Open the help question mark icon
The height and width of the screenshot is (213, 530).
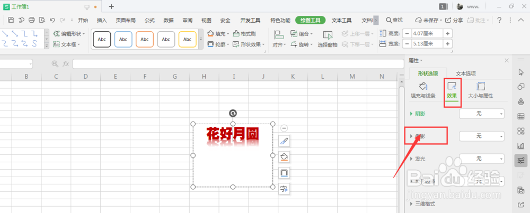pos(499,20)
